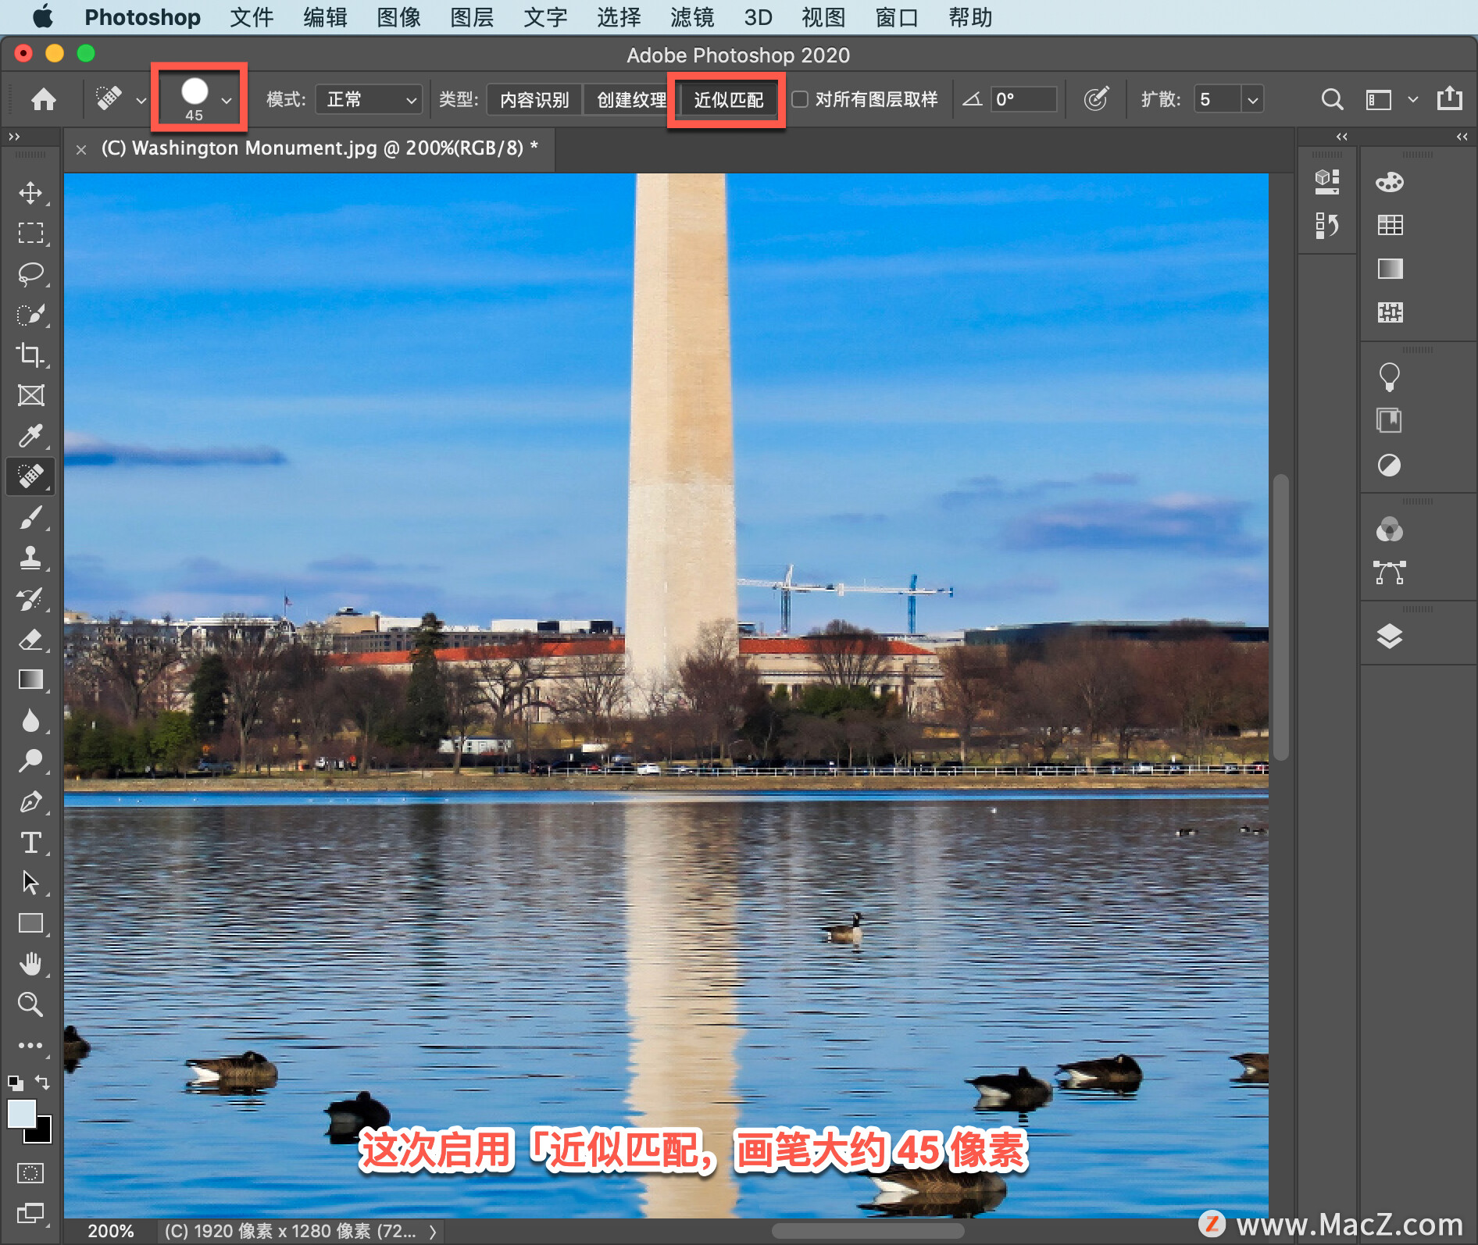1478x1245 pixels.
Task: Go to Photoshop Home screen
Action: pyautogui.click(x=44, y=99)
